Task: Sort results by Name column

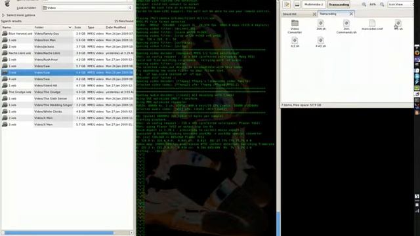Action: click(x=17, y=28)
